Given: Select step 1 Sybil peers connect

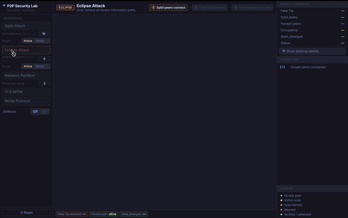Looking at the screenshot, I should 168,8.
